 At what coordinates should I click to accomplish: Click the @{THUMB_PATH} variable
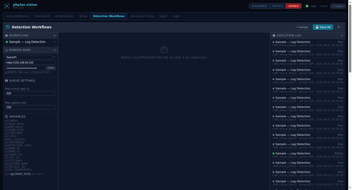pyautogui.click(x=15, y=130)
